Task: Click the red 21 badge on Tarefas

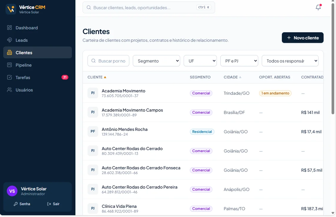Action: point(65,77)
